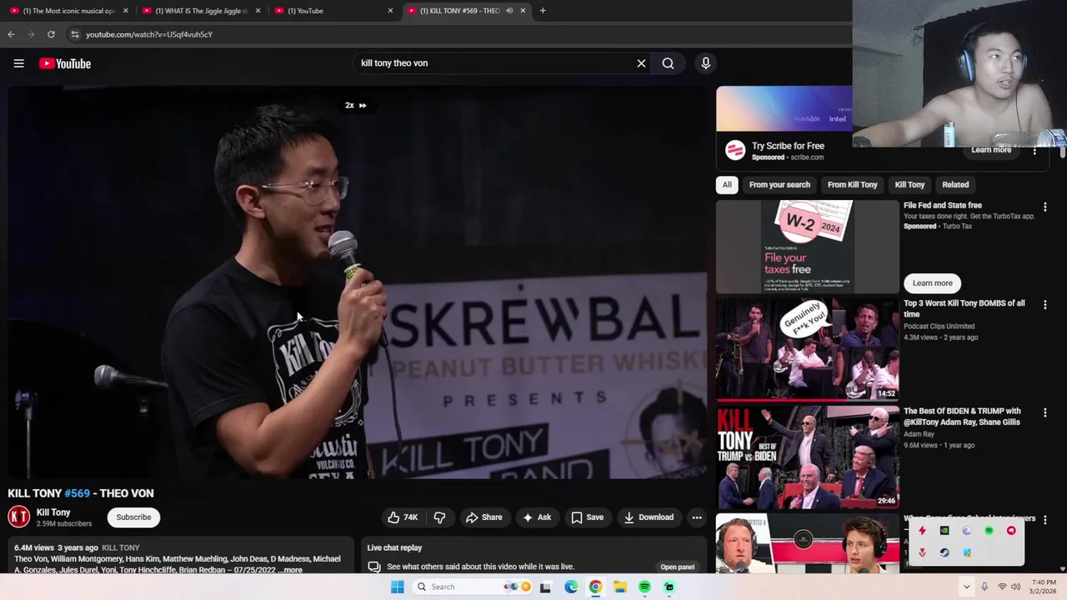Open Windows Start menu
This screenshot has height=600, width=1067.
coord(398,587)
